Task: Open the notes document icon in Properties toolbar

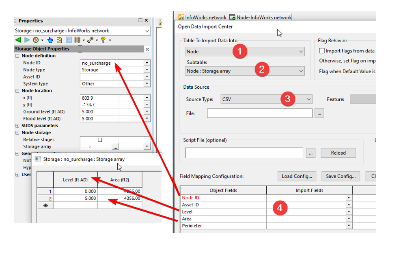Action: [59, 40]
